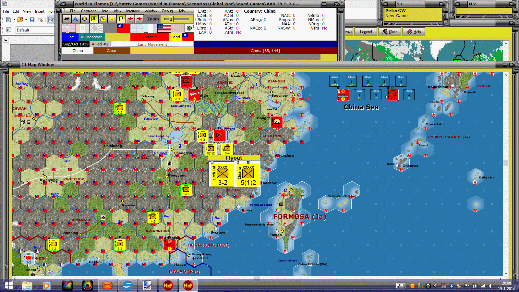Select the Japanese rising sun flag
The height and width of the screenshot is (292, 519).
point(96,28)
